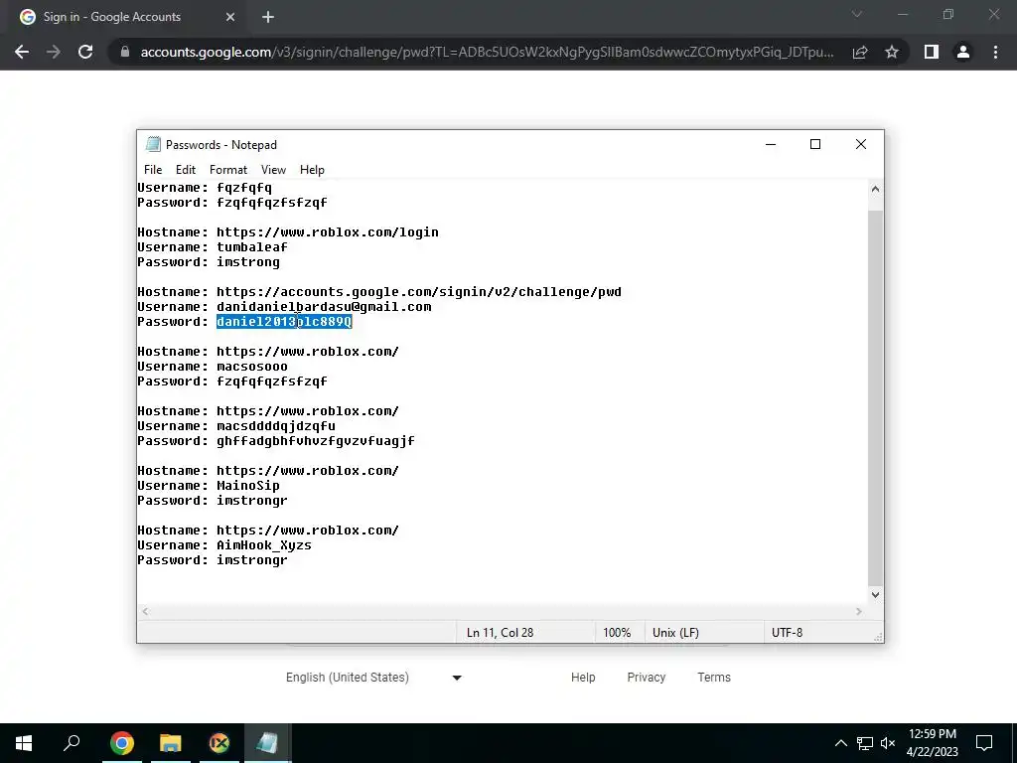1017x763 pixels.
Task: Click 'Ln 11, Col 28' in status bar
Action: [x=501, y=633]
